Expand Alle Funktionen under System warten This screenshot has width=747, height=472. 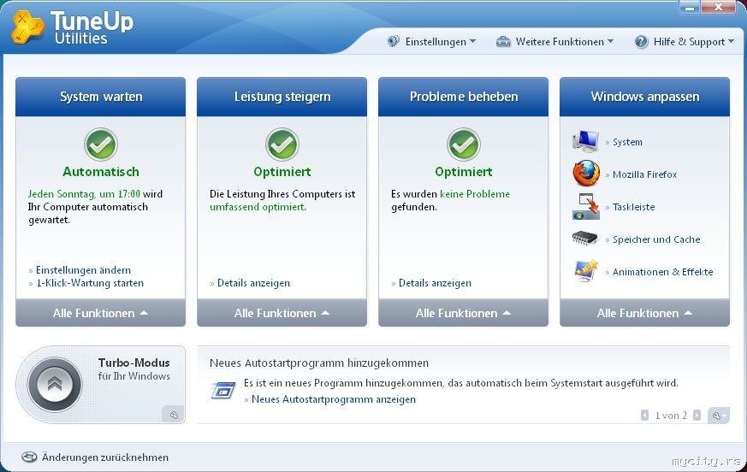pyautogui.click(x=100, y=313)
